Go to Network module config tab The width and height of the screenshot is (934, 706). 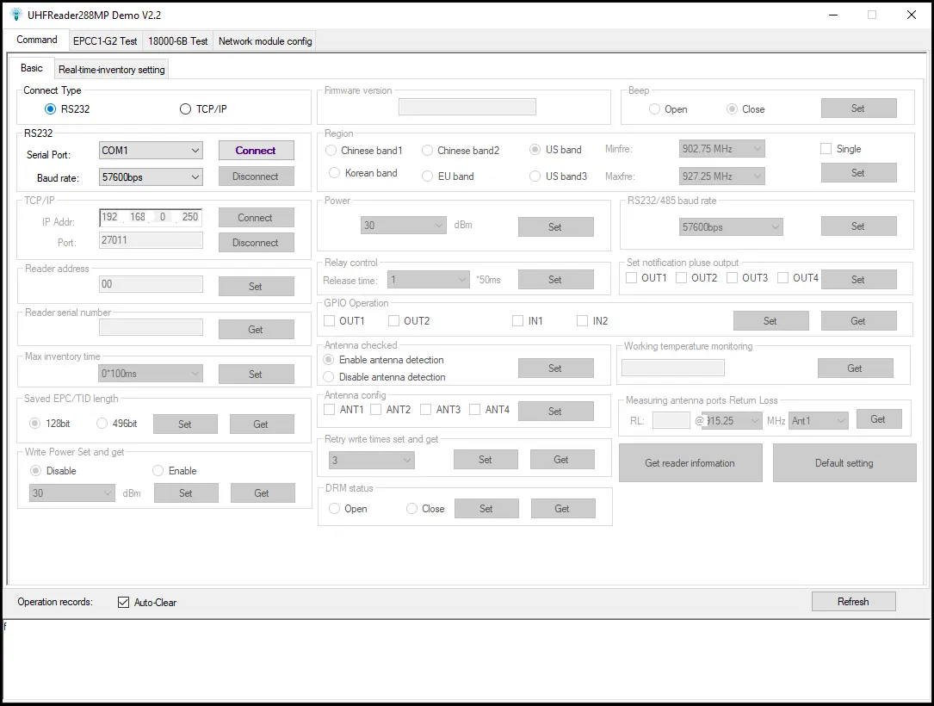265,41
